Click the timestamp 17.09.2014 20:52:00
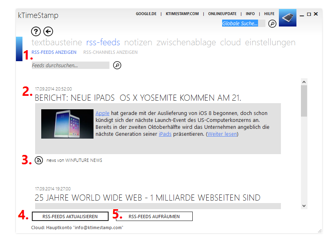Viewport: 334px width, 243px height. [53, 89]
